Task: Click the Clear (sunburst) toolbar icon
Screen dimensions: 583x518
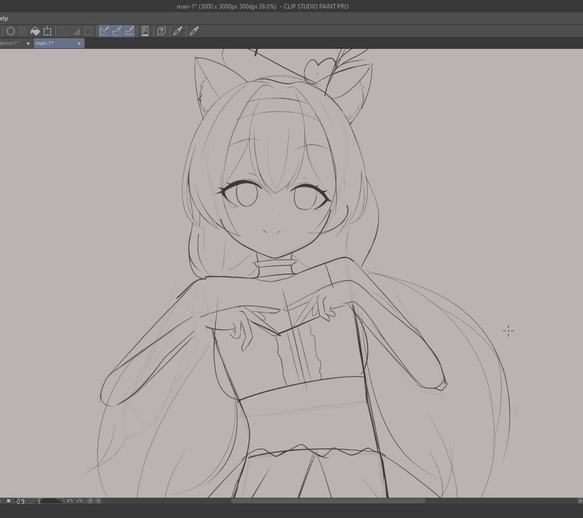Action: pyautogui.click(x=10, y=32)
